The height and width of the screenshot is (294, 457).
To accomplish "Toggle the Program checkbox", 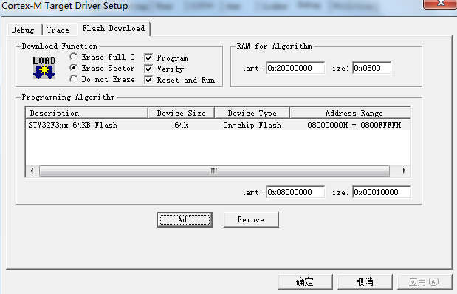I will click(148, 58).
